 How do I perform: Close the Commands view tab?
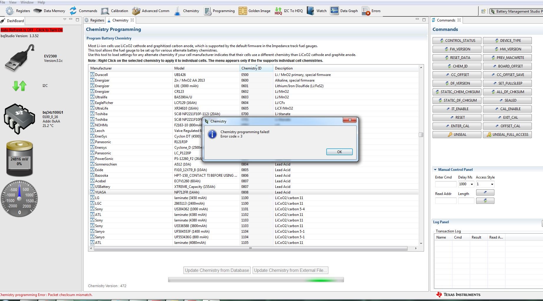459,20
